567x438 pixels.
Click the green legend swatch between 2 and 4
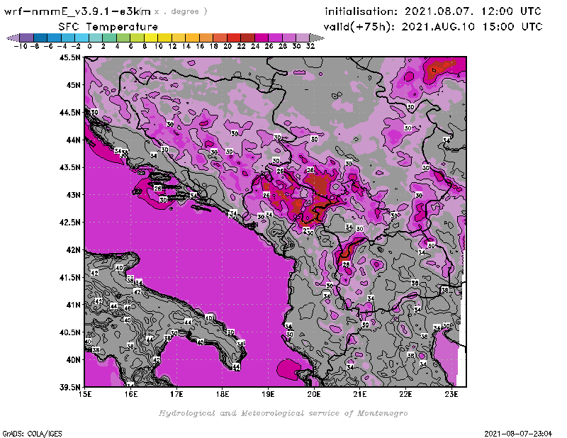click(110, 38)
